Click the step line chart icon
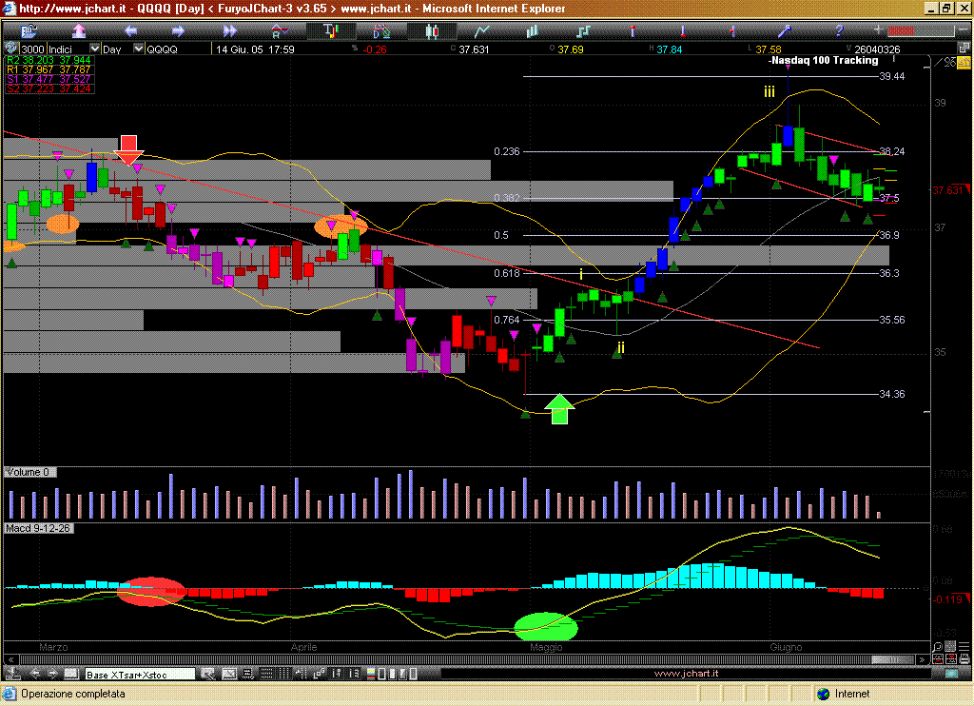The width and height of the screenshot is (974, 706). (582, 30)
